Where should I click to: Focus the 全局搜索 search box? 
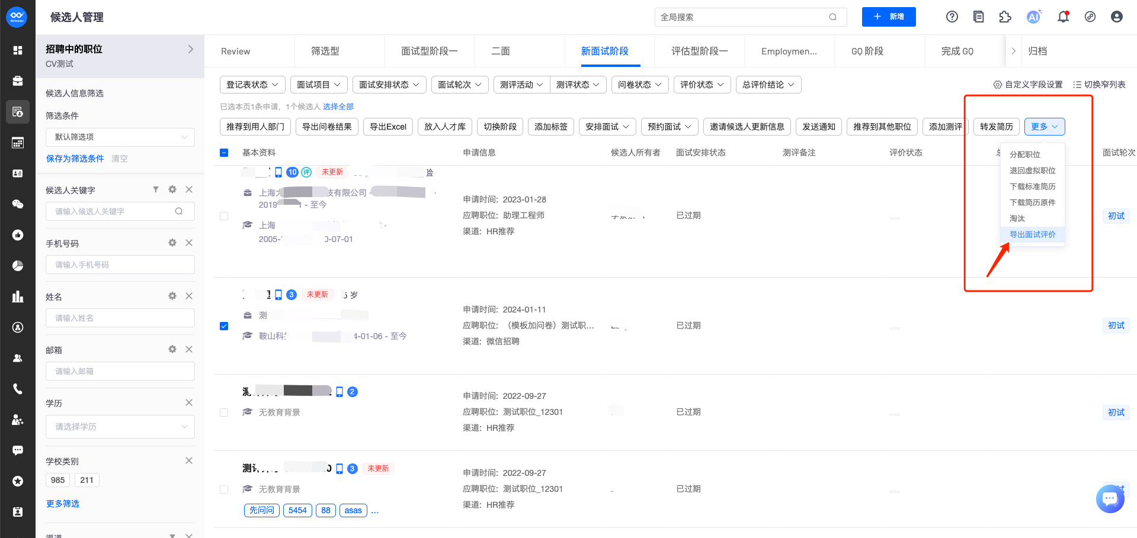pyautogui.click(x=751, y=17)
